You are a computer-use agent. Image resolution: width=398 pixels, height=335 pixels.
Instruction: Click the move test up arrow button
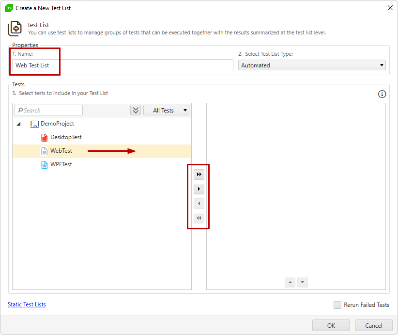[290, 282]
